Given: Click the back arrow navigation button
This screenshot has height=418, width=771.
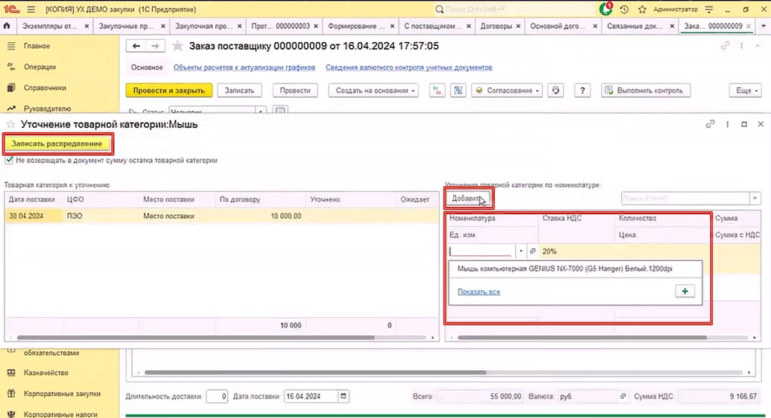Looking at the screenshot, I should [x=136, y=46].
